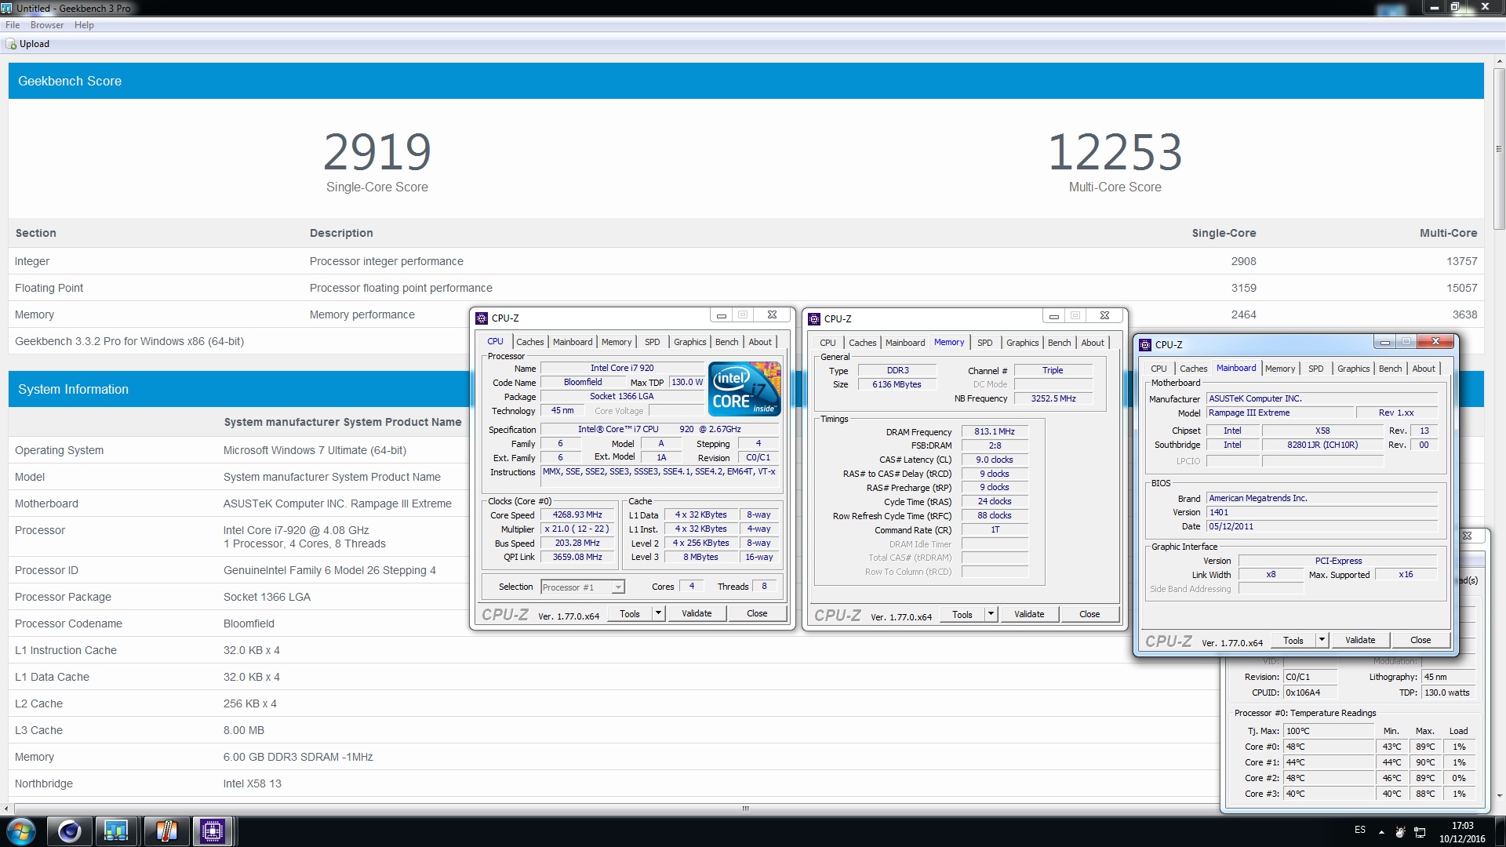
Task: Expand the Processor #1 Selection dropdown
Action: pos(618,587)
